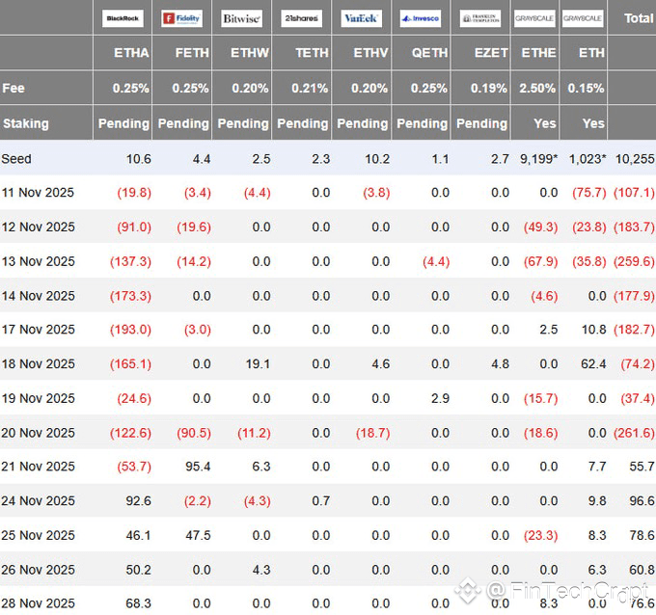Click the 11 Nov 2025 date
Viewport: 656px width, 615px height.
pos(38,193)
